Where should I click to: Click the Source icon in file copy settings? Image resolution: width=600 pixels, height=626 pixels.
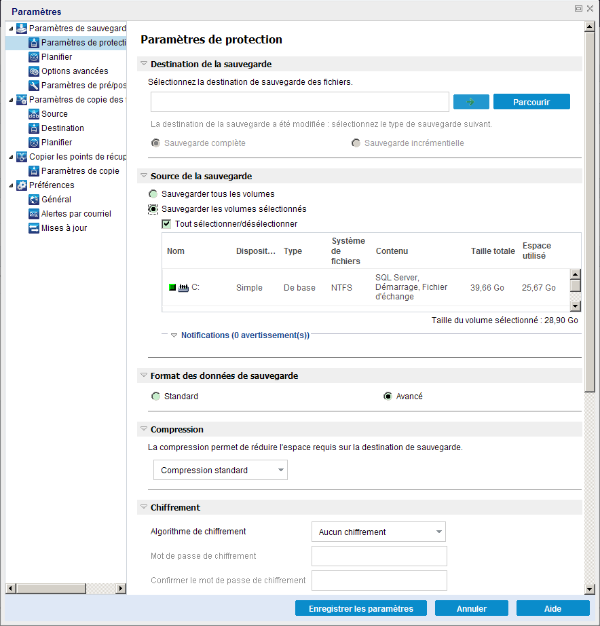click(34, 114)
